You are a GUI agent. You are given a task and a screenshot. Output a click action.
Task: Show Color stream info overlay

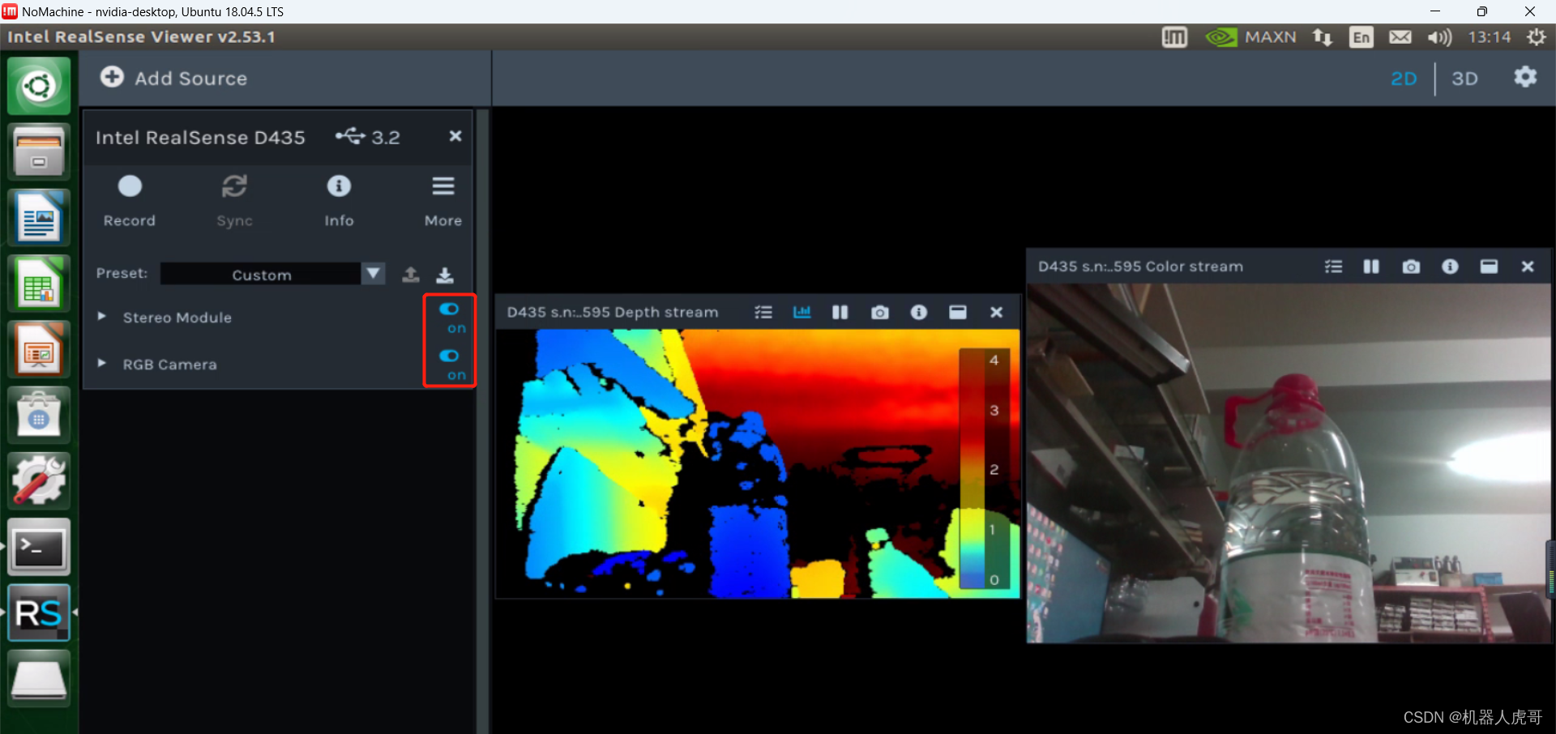pyautogui.click(x=1450, y=267)
